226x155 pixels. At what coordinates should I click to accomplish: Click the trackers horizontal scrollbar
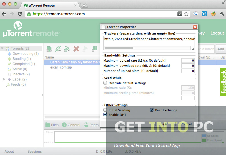[119, 48]
